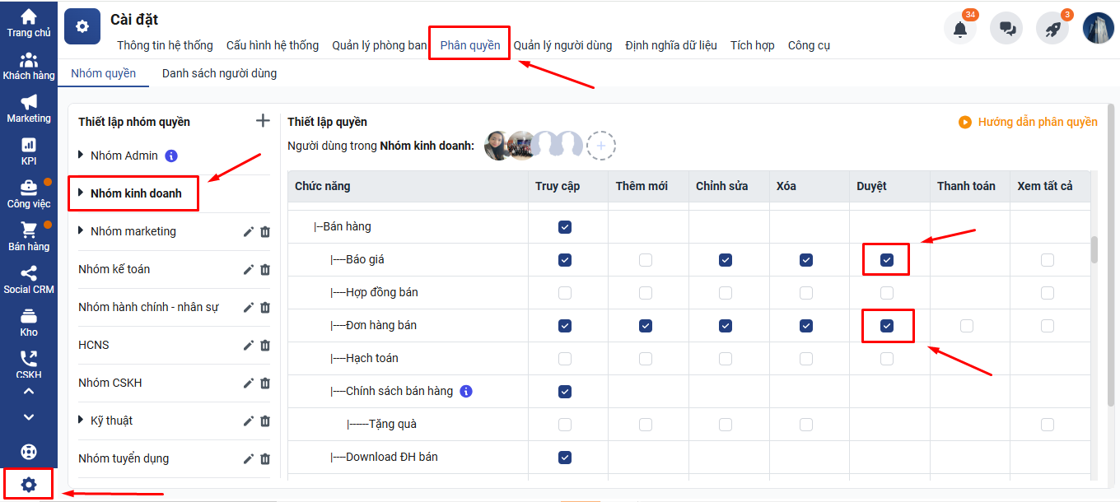Show info icon next to Nhóm Admin
Screen dimensions: 1120x502
coord(171,156)
